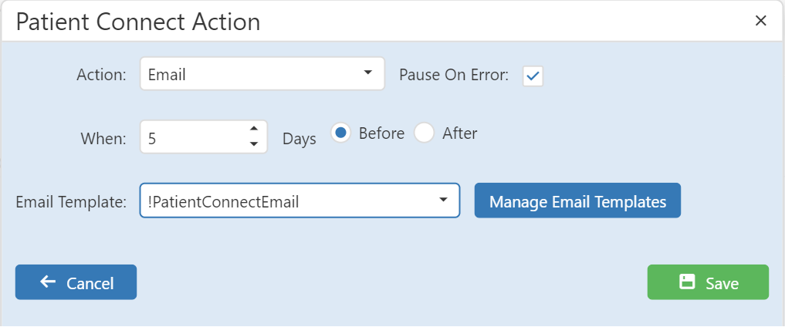The height and width of the screenshot is (327, 785).
Task: Decrease the When days value by one
Action: click(254, 144)
